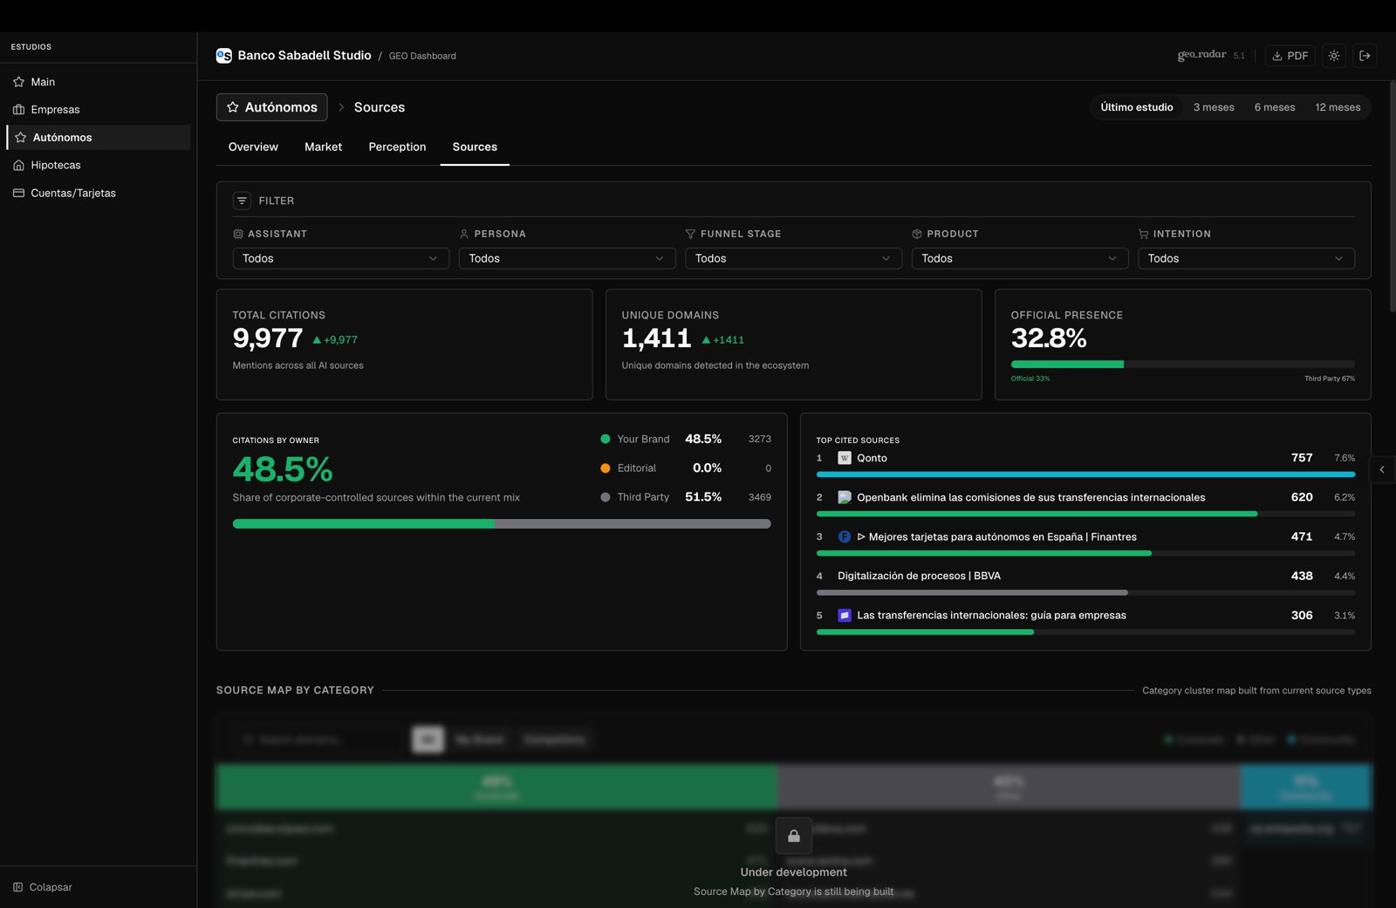This screenshot has height=908, width=1396.
Task: Open the Assistant dropdown filter
Action: (340, 258)
